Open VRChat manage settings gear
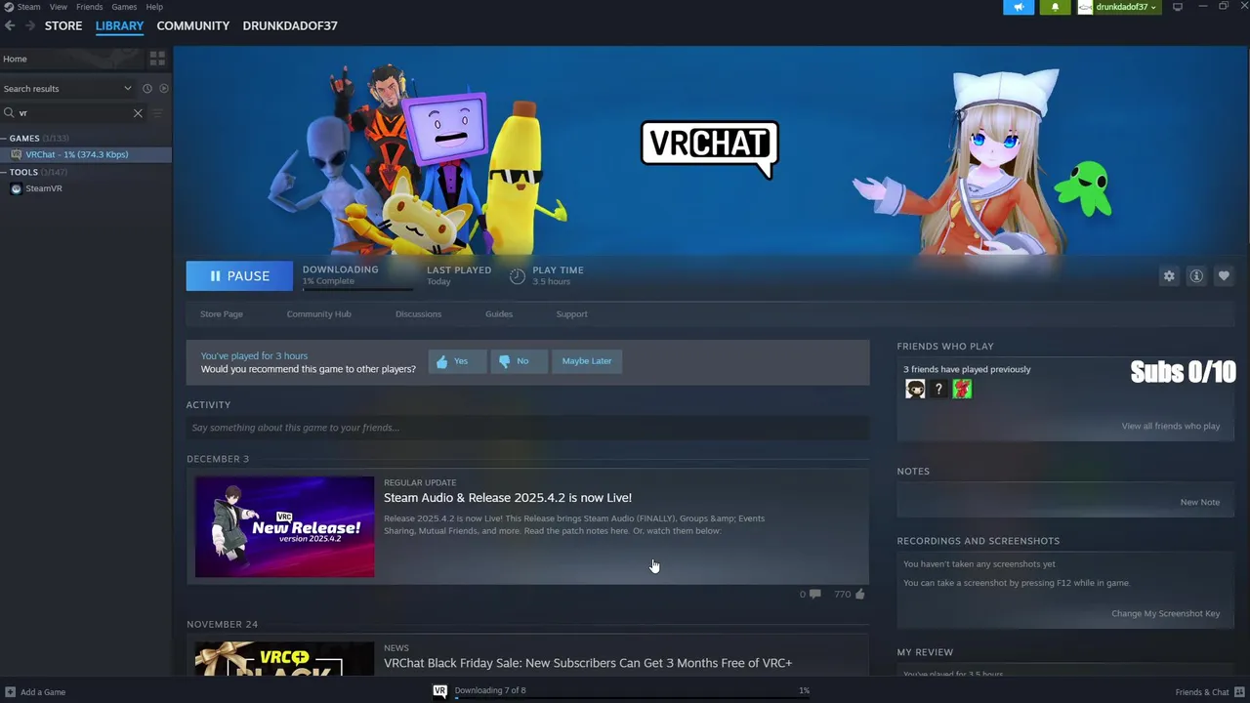The height and width of the screenshot is (703, 1250). point(1169,276)
